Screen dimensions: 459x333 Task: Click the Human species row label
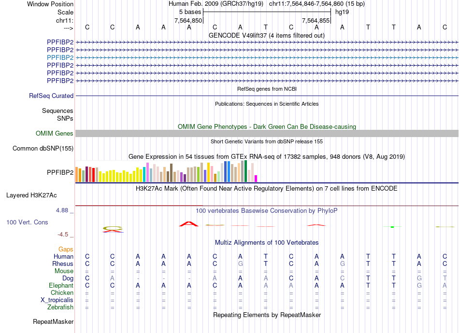click(63, 256)
